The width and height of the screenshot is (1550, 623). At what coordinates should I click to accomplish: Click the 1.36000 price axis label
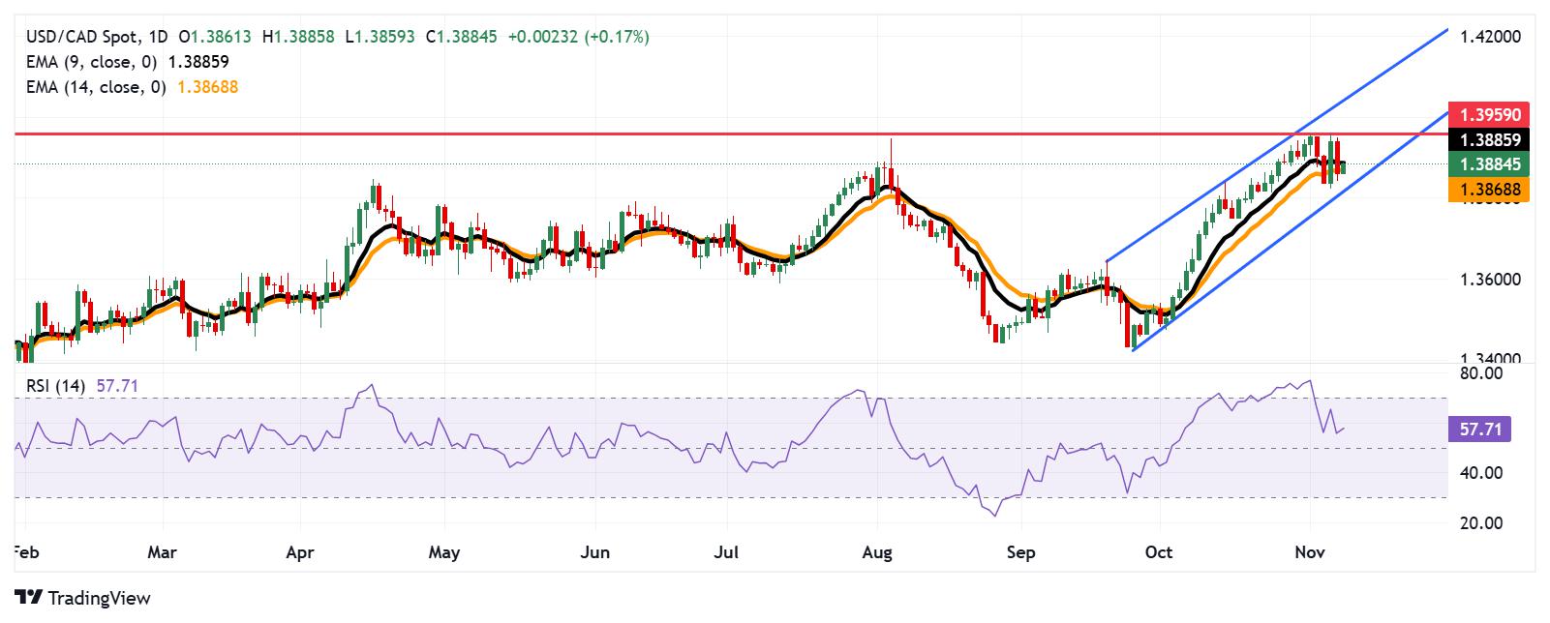point(1490,280)
